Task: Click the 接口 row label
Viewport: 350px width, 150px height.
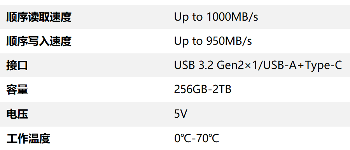Action: (17, 65)
